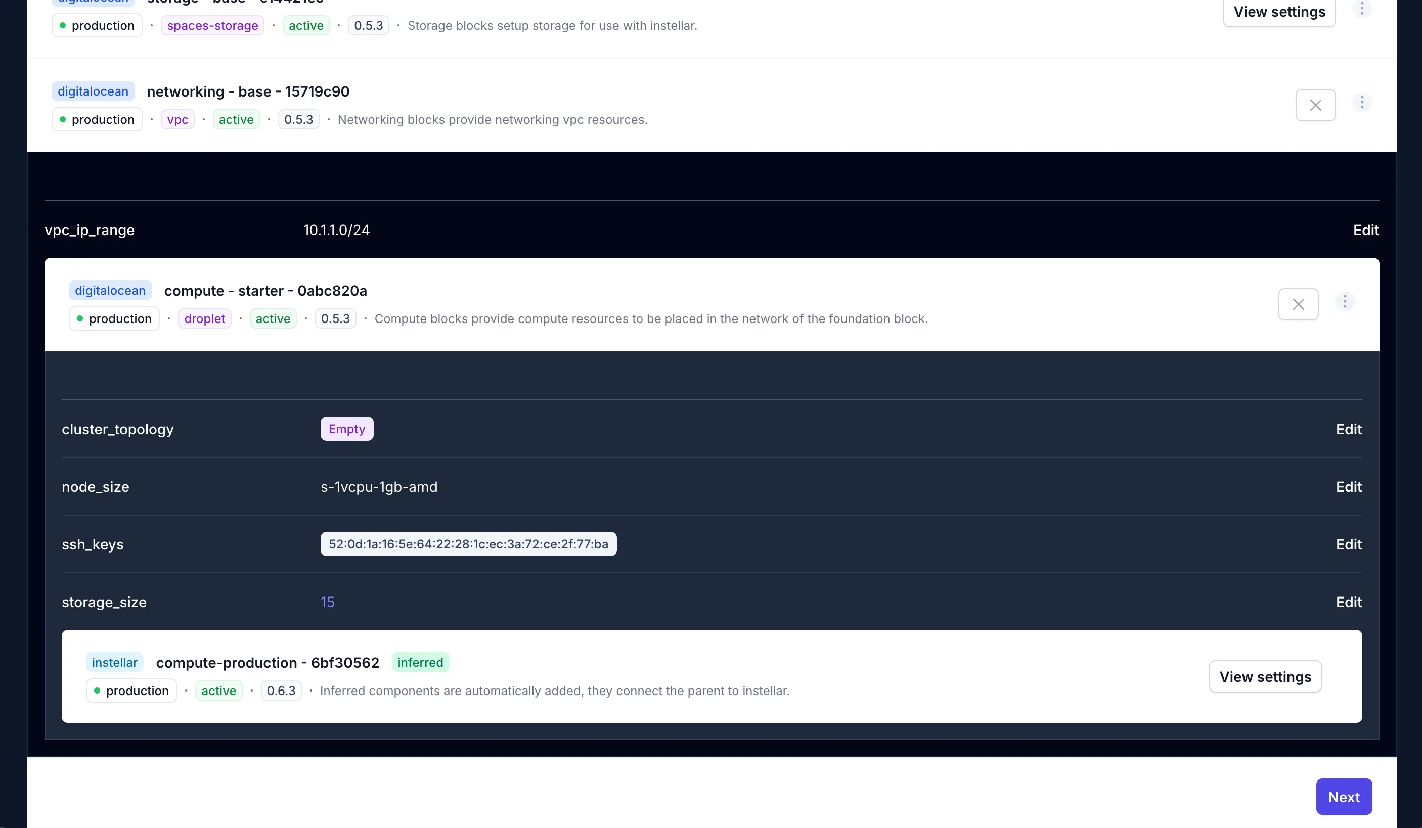Click the X icon on networking block
The image size is (1422, 828).
click(1315, 105)
